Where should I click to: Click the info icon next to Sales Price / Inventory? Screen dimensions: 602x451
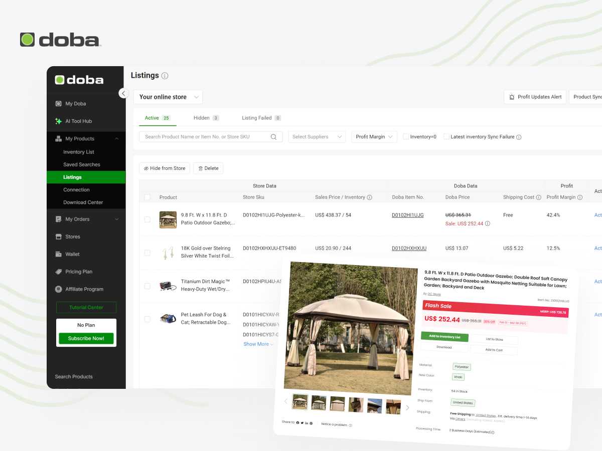click(x=370, y=197)
